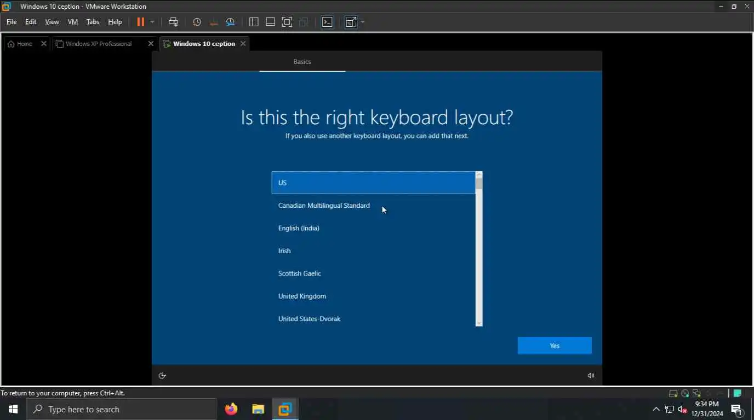Open the clock showing 9:34 PM
Image resolution: width=754 pixels, height=420 pixels.
[707, 409]
